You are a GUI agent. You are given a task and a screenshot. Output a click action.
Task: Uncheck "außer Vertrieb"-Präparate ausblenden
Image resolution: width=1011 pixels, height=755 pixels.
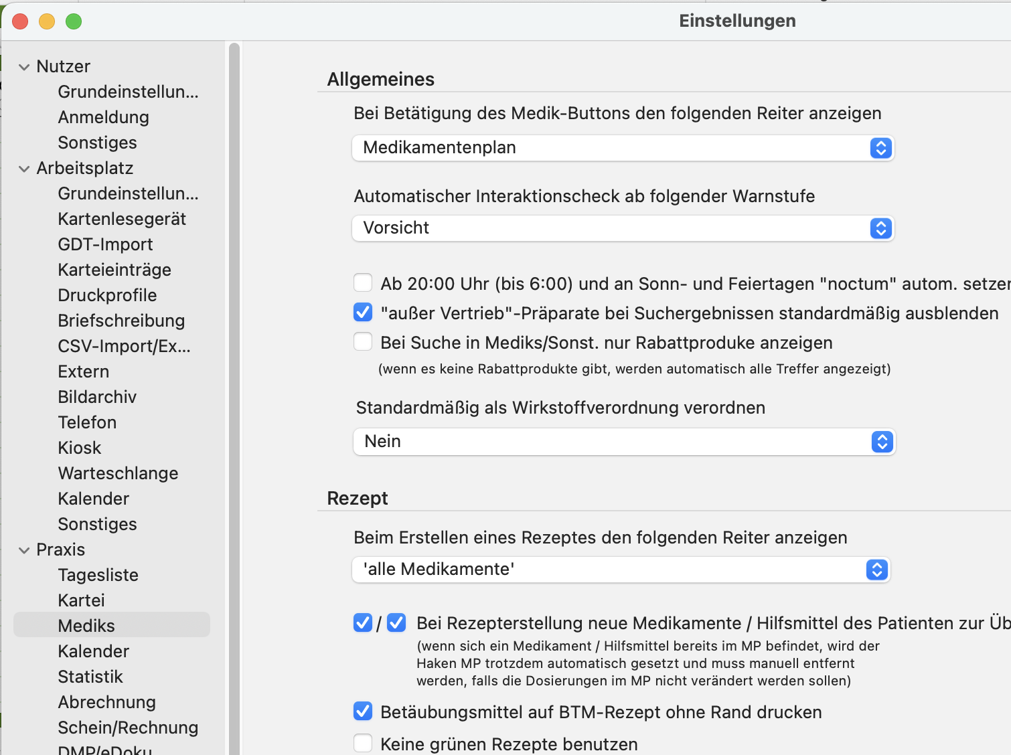point(363,312)
